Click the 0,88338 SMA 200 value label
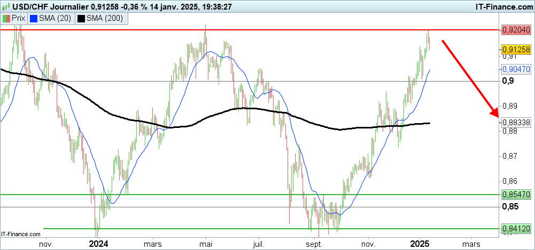The image size is (535, 250). 516,122
